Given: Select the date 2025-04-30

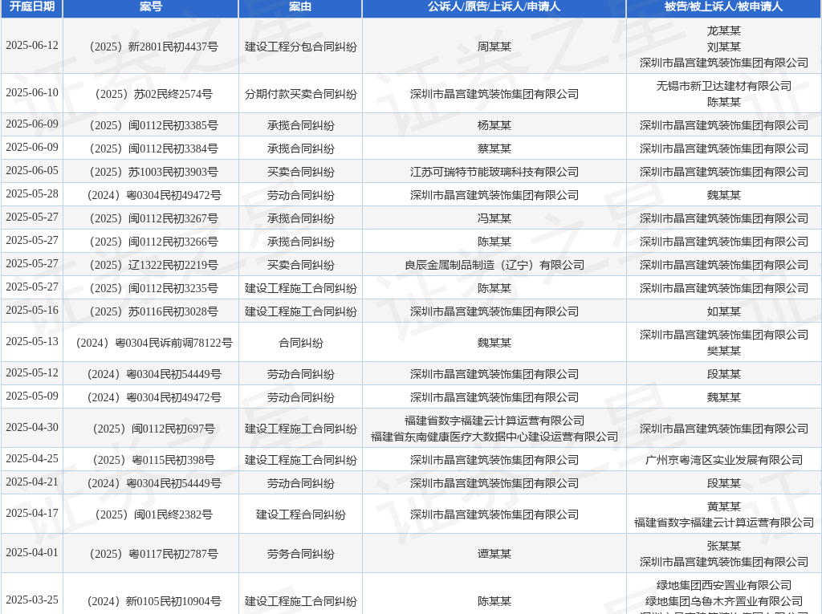Looking at the screenshot, I should 32,427.
